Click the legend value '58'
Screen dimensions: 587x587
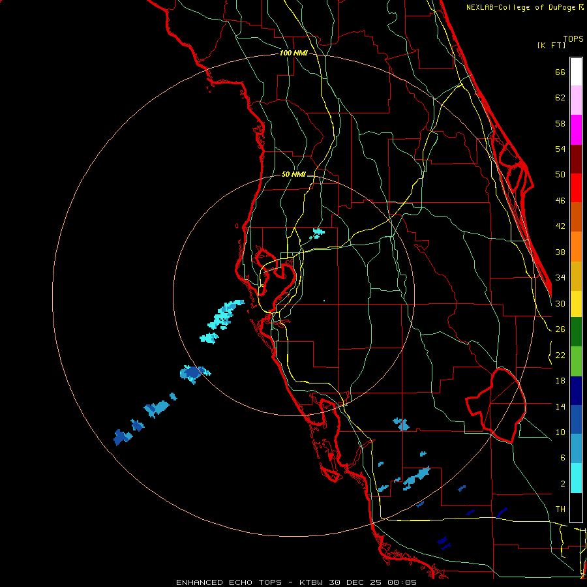click(x=560, y=123)
